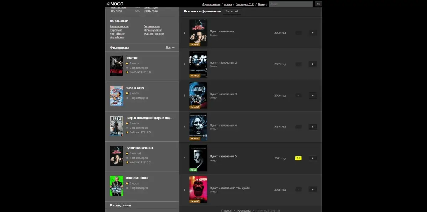Go to the Лило и Стич franchise title
The height and width of the screenshot is (212, 427).
[x=135, y=88]
